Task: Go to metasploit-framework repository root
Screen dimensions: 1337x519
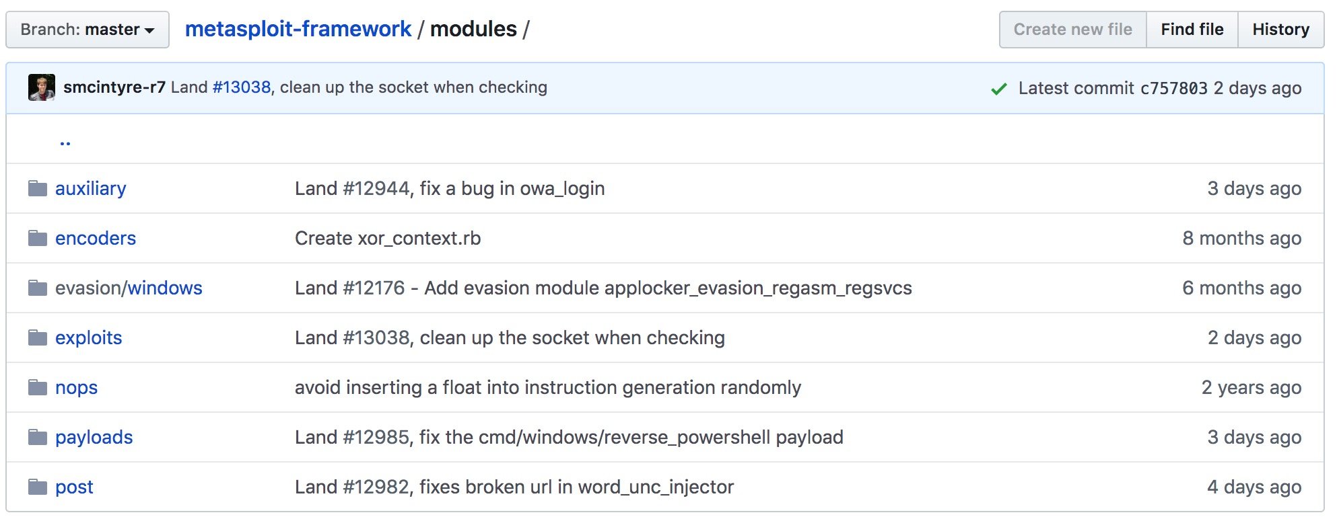Action: click(298, 29)
